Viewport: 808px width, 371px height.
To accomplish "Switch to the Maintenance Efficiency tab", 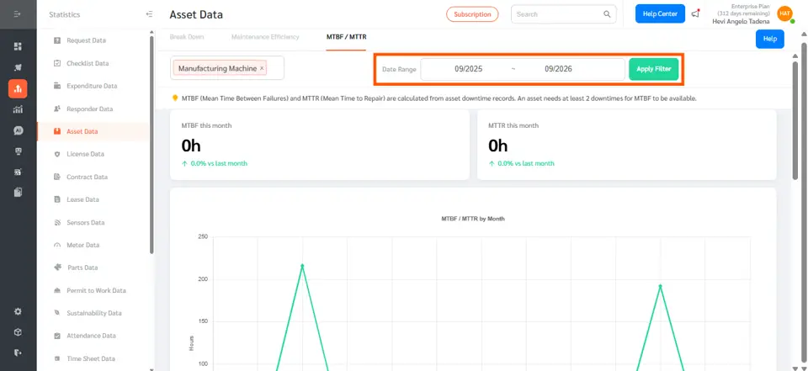I will point(265,37).
